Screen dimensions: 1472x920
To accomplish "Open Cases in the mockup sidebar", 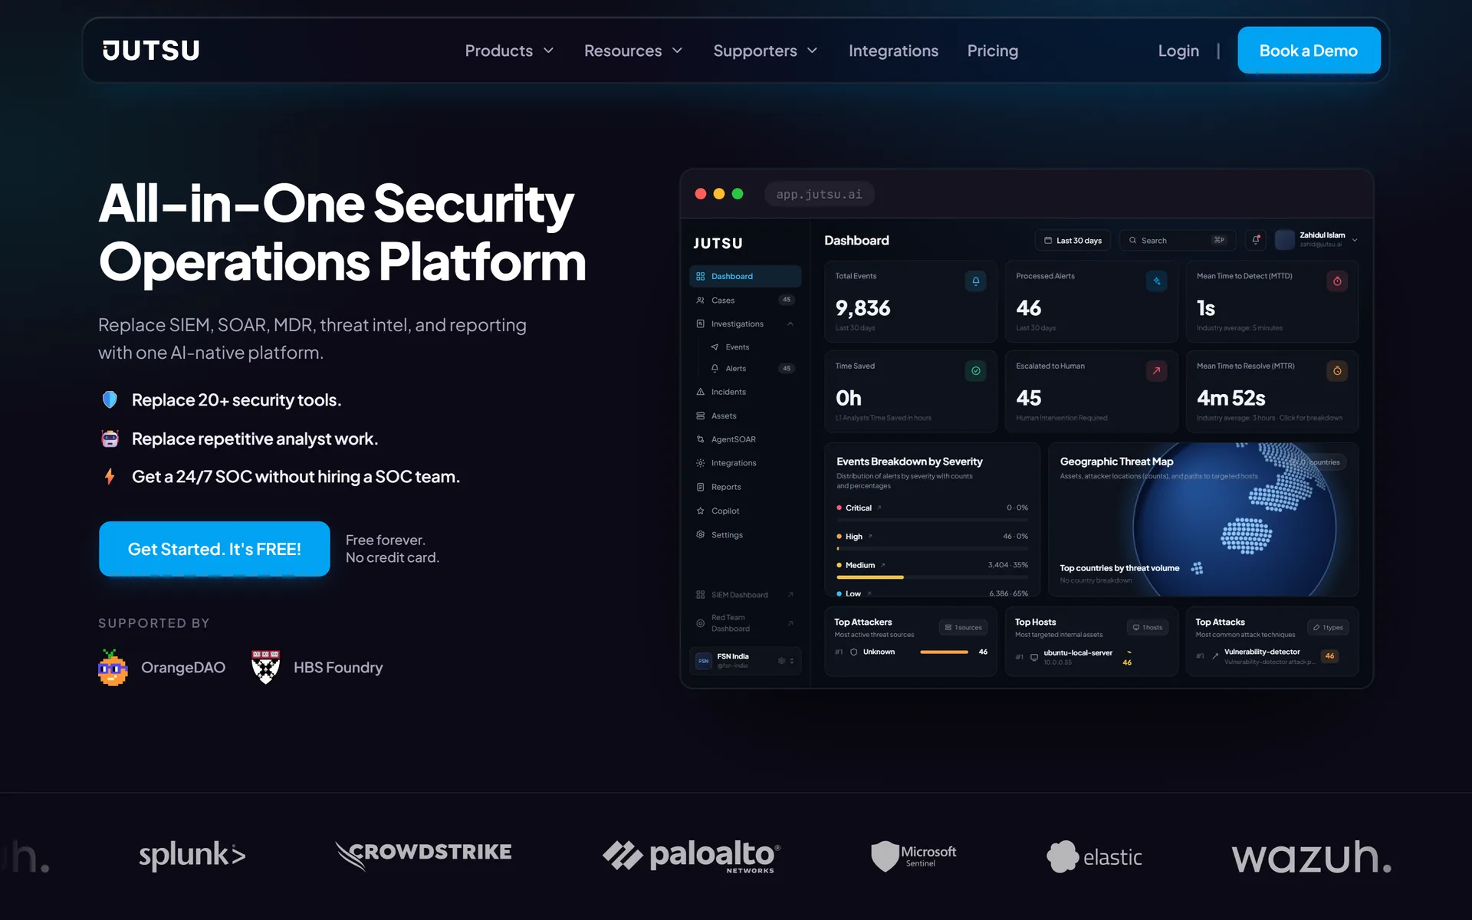I will [745, 300].
